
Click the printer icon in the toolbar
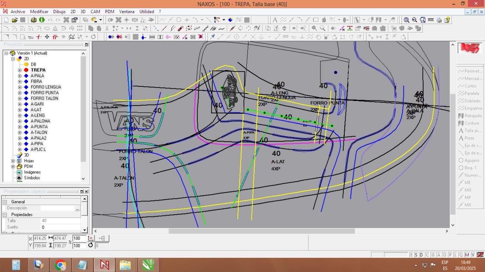click(x=439, y=20)
